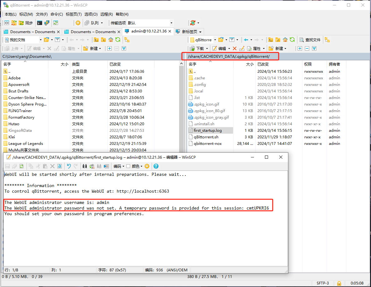Click the 查找文件 find files button
Viewport: 371px width, 287px height.
[x=310, y=40]
